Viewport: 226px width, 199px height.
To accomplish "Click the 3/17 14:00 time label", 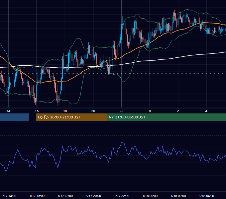I will point(9,196).
